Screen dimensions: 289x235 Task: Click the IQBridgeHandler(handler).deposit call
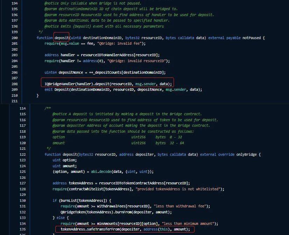point(108,84)
